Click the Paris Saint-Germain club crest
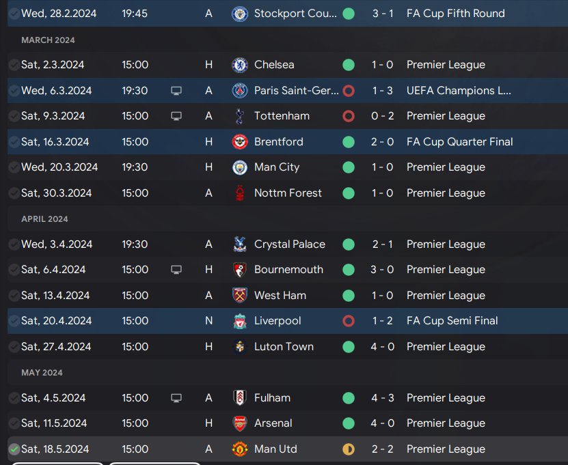 240,91
